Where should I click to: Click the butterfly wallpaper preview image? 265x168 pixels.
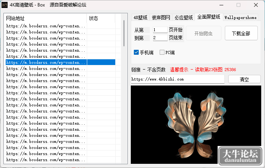(196, 125)
